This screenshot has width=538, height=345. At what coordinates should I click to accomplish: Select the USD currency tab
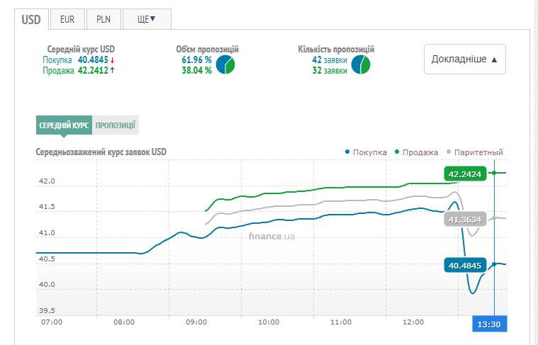[x=31, y=19]
